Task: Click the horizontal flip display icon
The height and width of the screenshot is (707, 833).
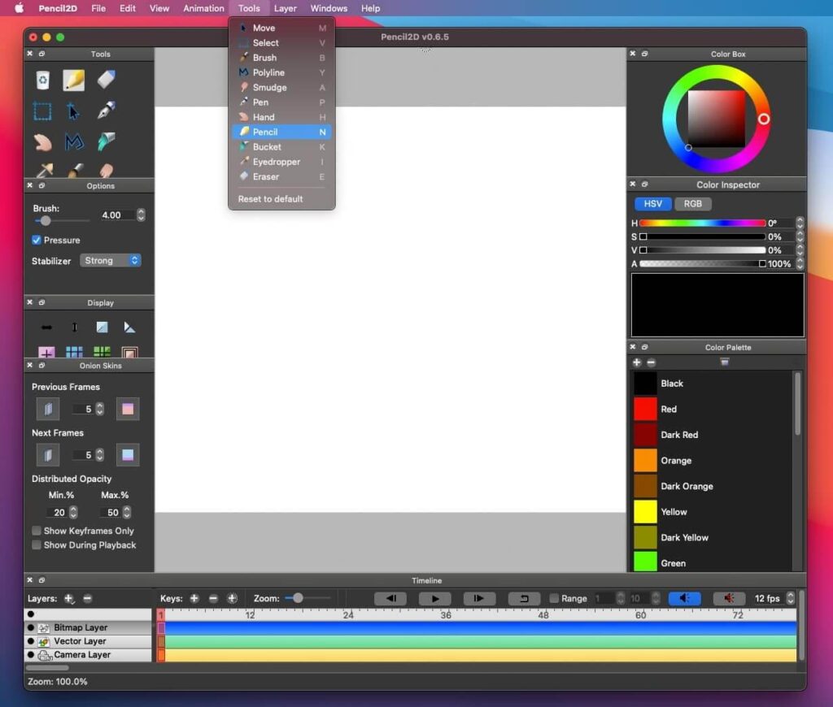Action: [x=46, y=327]
